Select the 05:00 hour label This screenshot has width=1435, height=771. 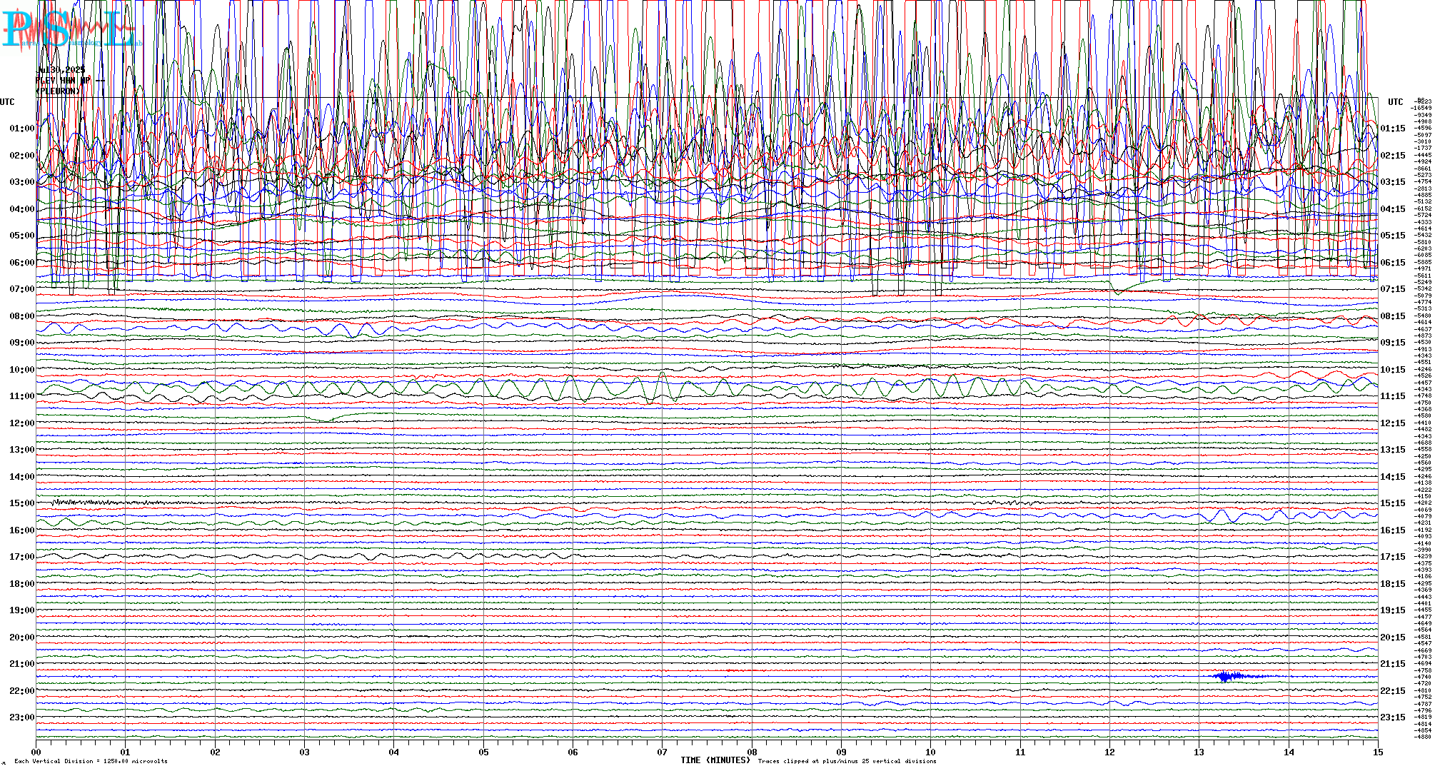[22, 236]
